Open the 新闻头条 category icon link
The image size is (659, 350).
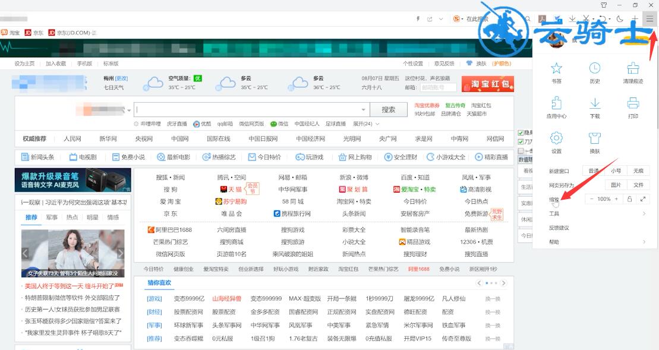[x=38, y=157]
